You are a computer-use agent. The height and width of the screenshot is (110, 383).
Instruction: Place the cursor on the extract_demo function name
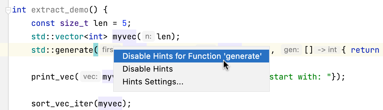pyautogui.click(x=60, y=10)
